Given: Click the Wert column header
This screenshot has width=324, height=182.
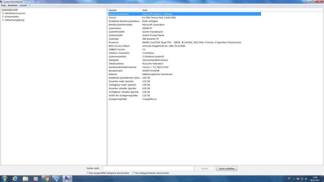Looking at the screenshot, I should (x=201, y=10).
